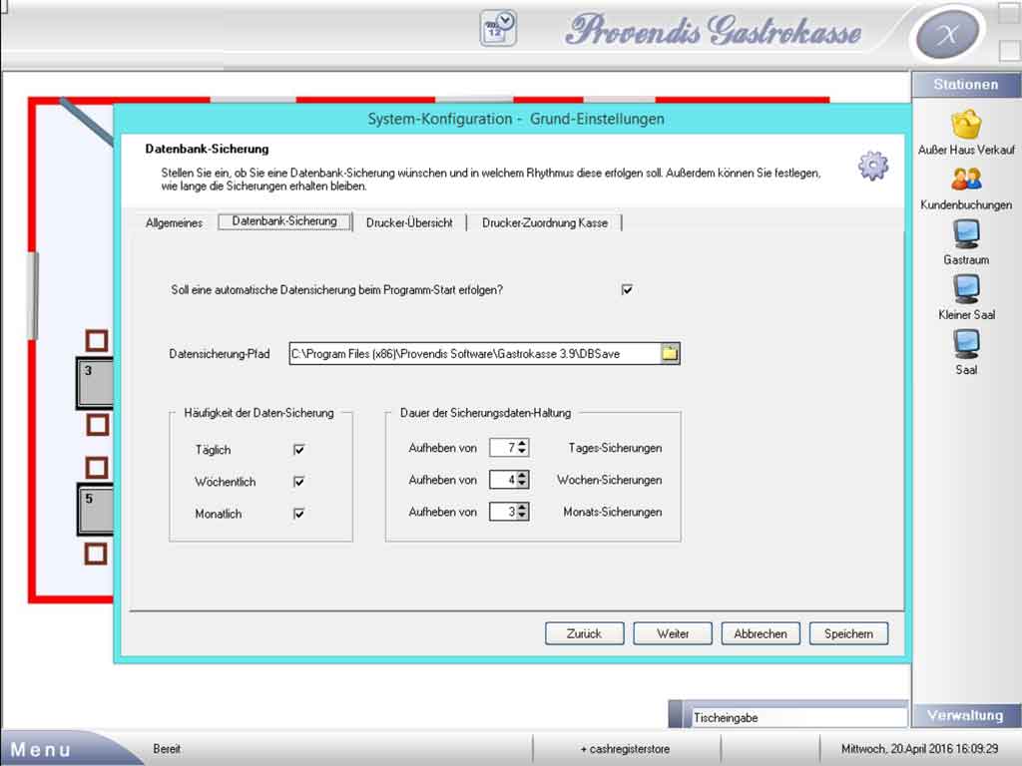The image size is (1022, 766).
Task: Open Kundenbuchungen station
Action: pyautogui.click(x=966, y=189)
